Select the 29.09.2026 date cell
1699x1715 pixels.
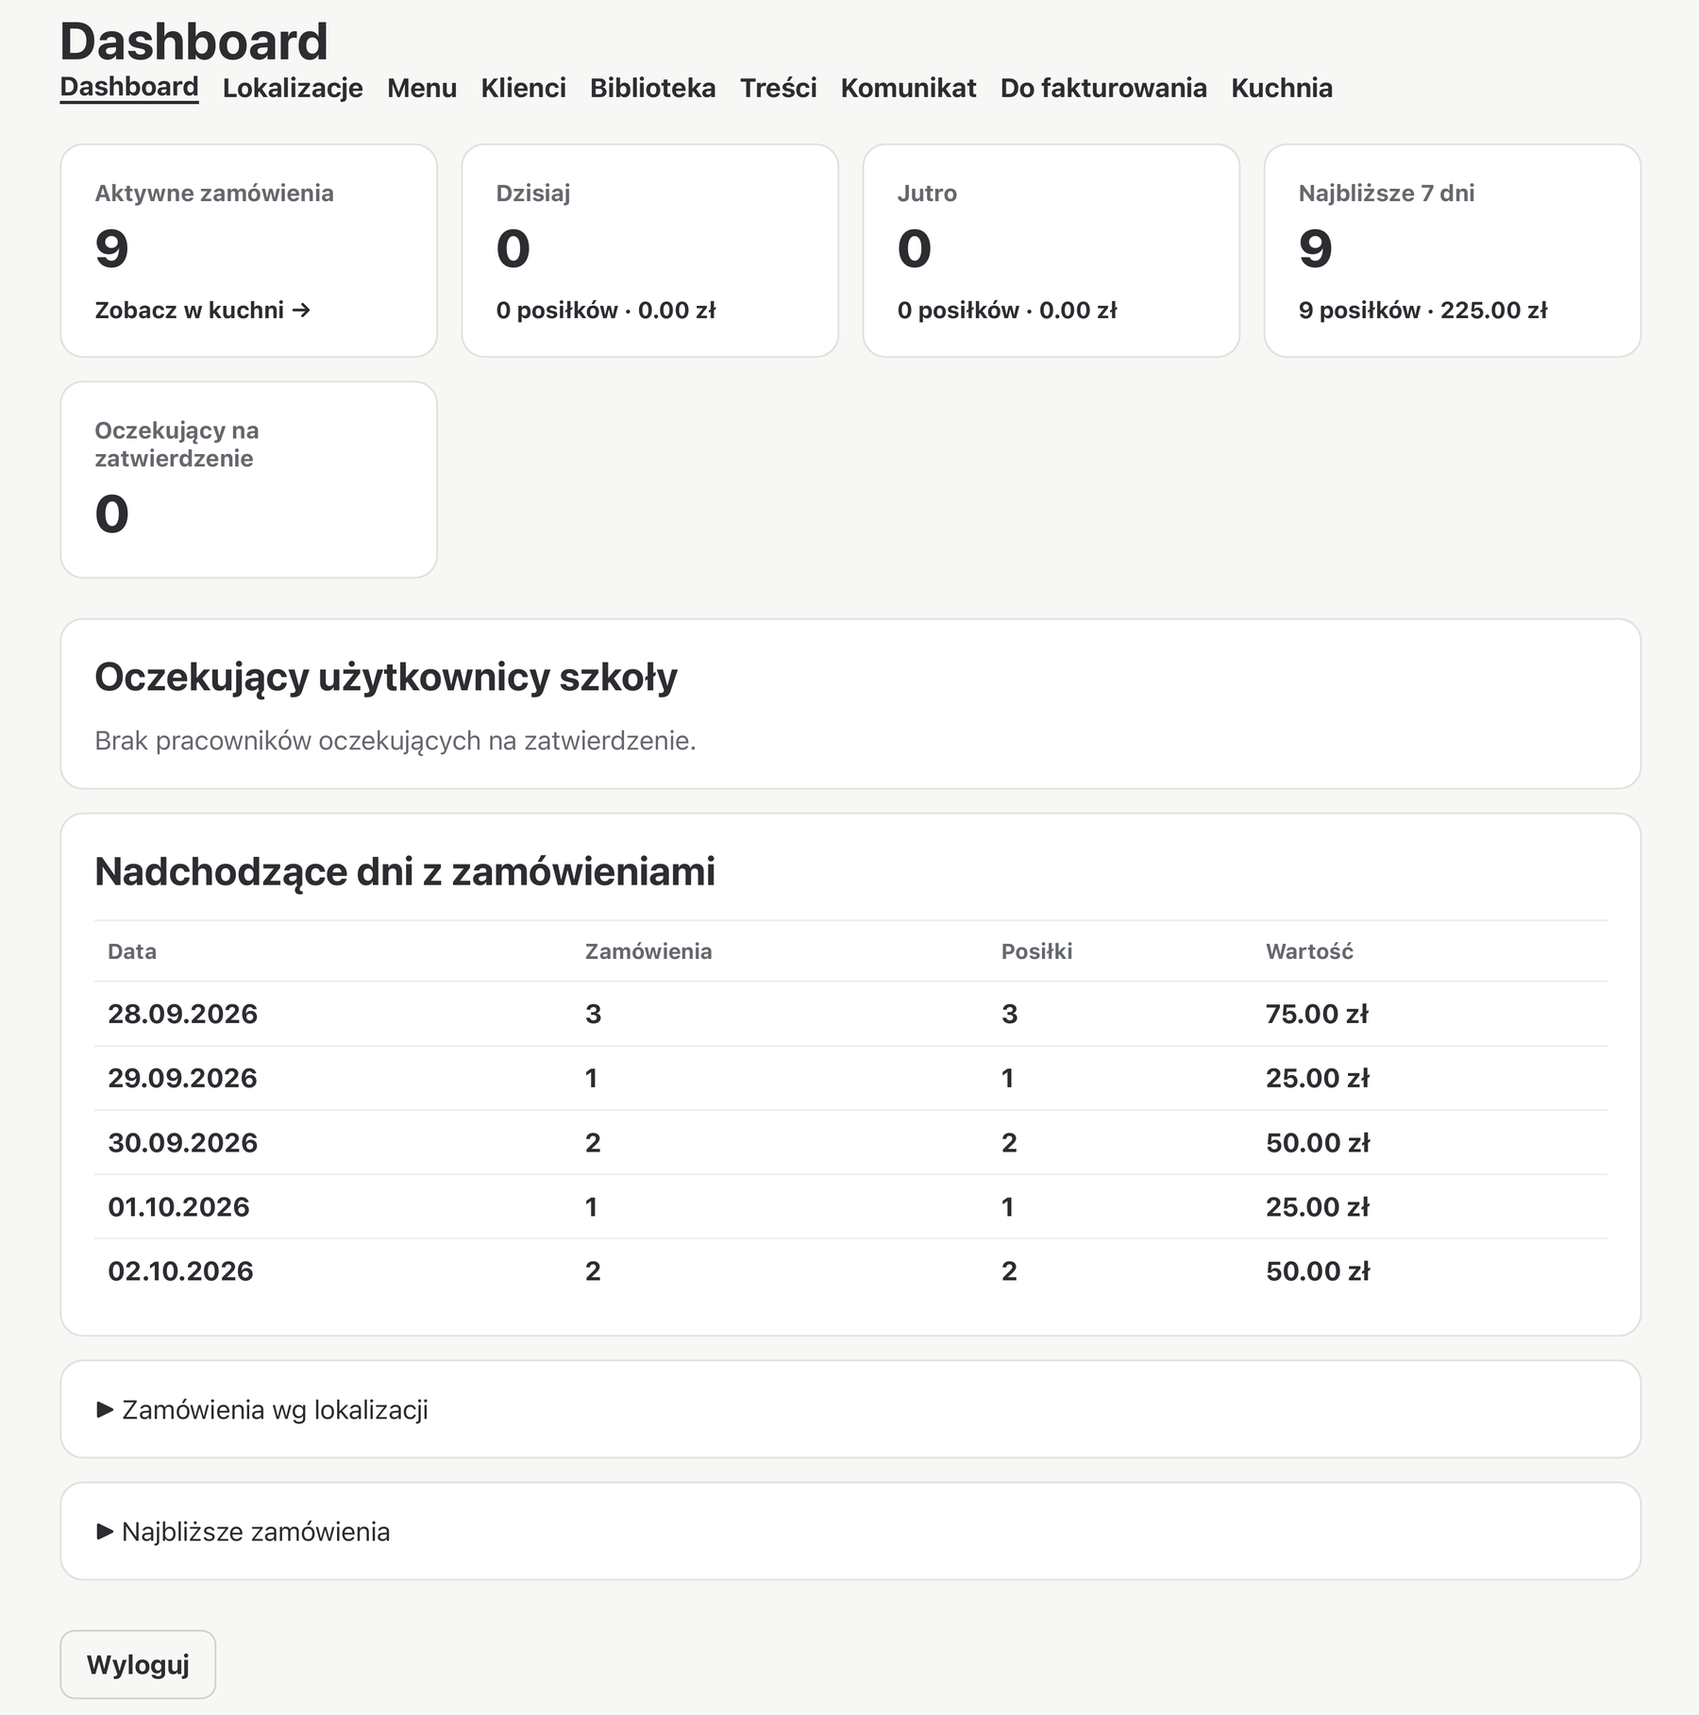point(182,1078)
